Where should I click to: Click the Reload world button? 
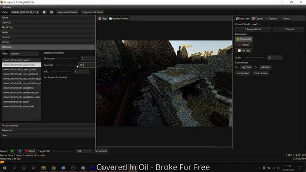[x=288, y=29]
